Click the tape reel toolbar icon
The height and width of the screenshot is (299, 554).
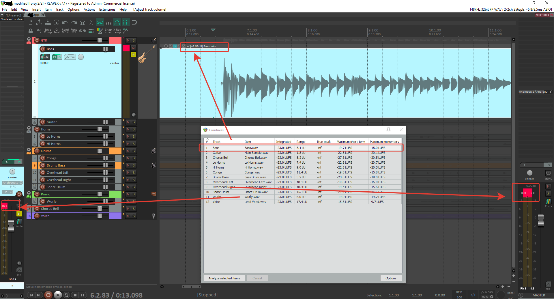[x=83, y=31]
